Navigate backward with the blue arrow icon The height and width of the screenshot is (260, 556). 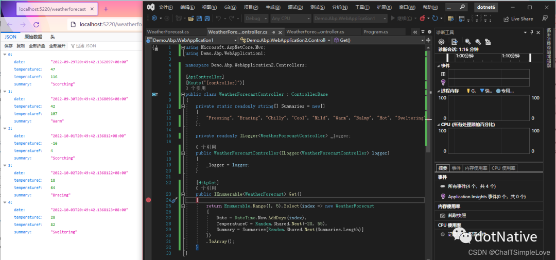[154, 19]
